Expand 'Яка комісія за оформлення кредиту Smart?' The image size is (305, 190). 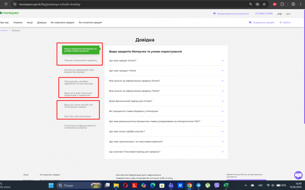click(x=166, y=81)
